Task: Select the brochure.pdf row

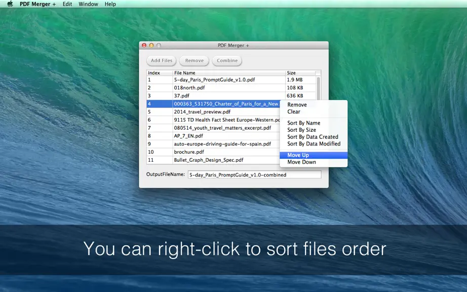Action: 213,152
